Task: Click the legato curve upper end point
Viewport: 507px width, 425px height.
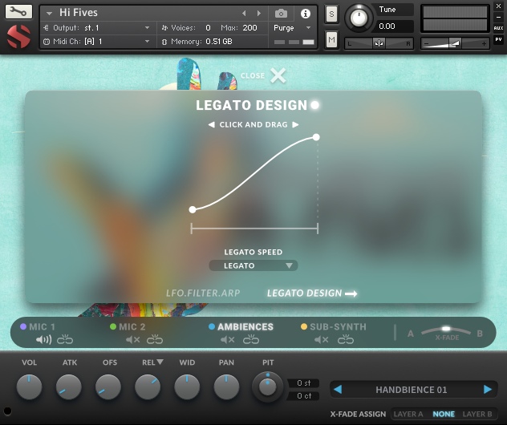Action: pos(316,137)
